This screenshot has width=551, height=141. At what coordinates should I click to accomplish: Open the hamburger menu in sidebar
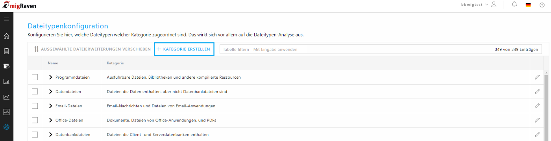[x=6, y=19]
